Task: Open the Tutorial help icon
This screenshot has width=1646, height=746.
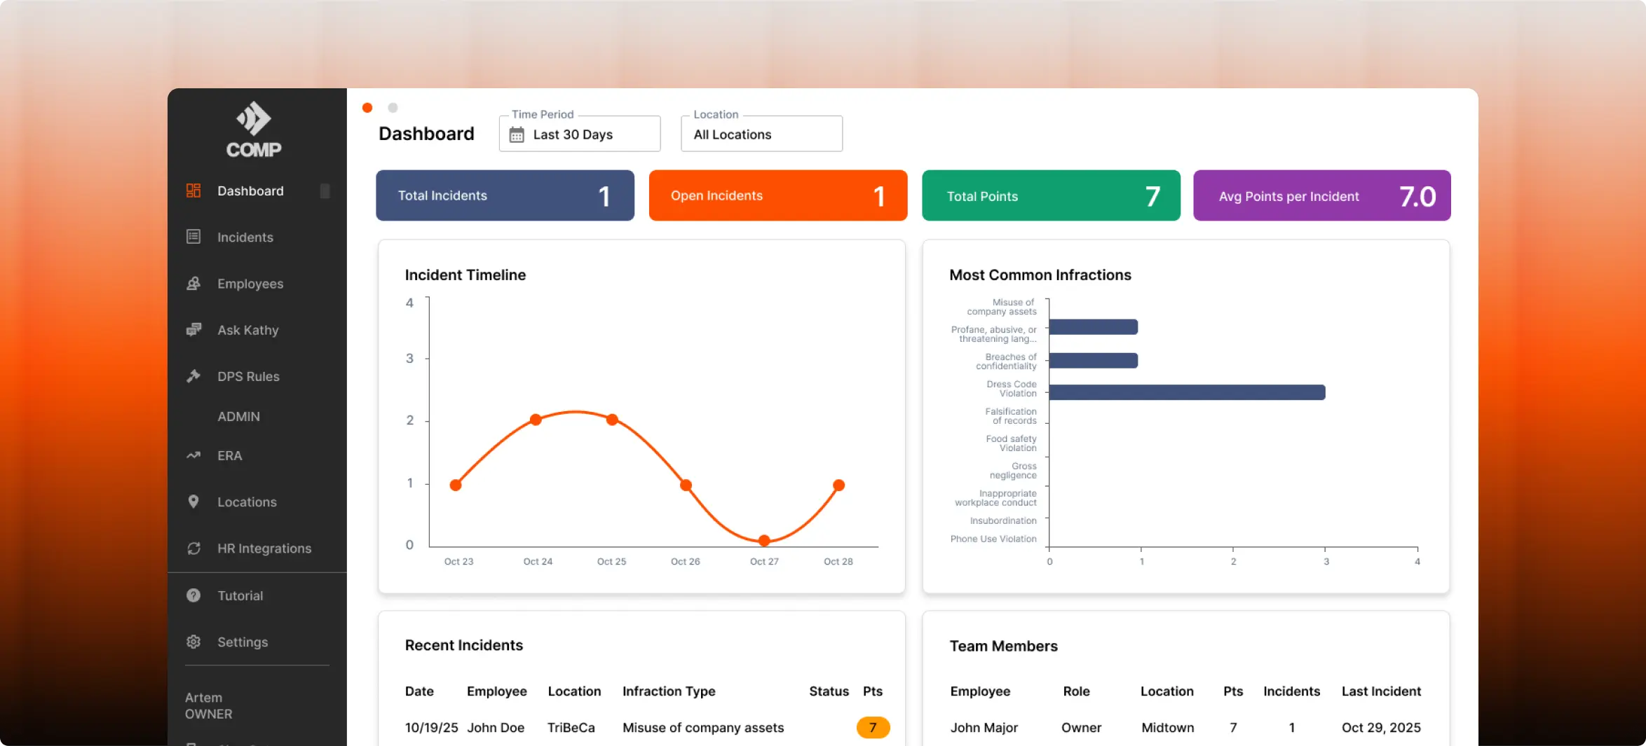Action: pos(193,595)
